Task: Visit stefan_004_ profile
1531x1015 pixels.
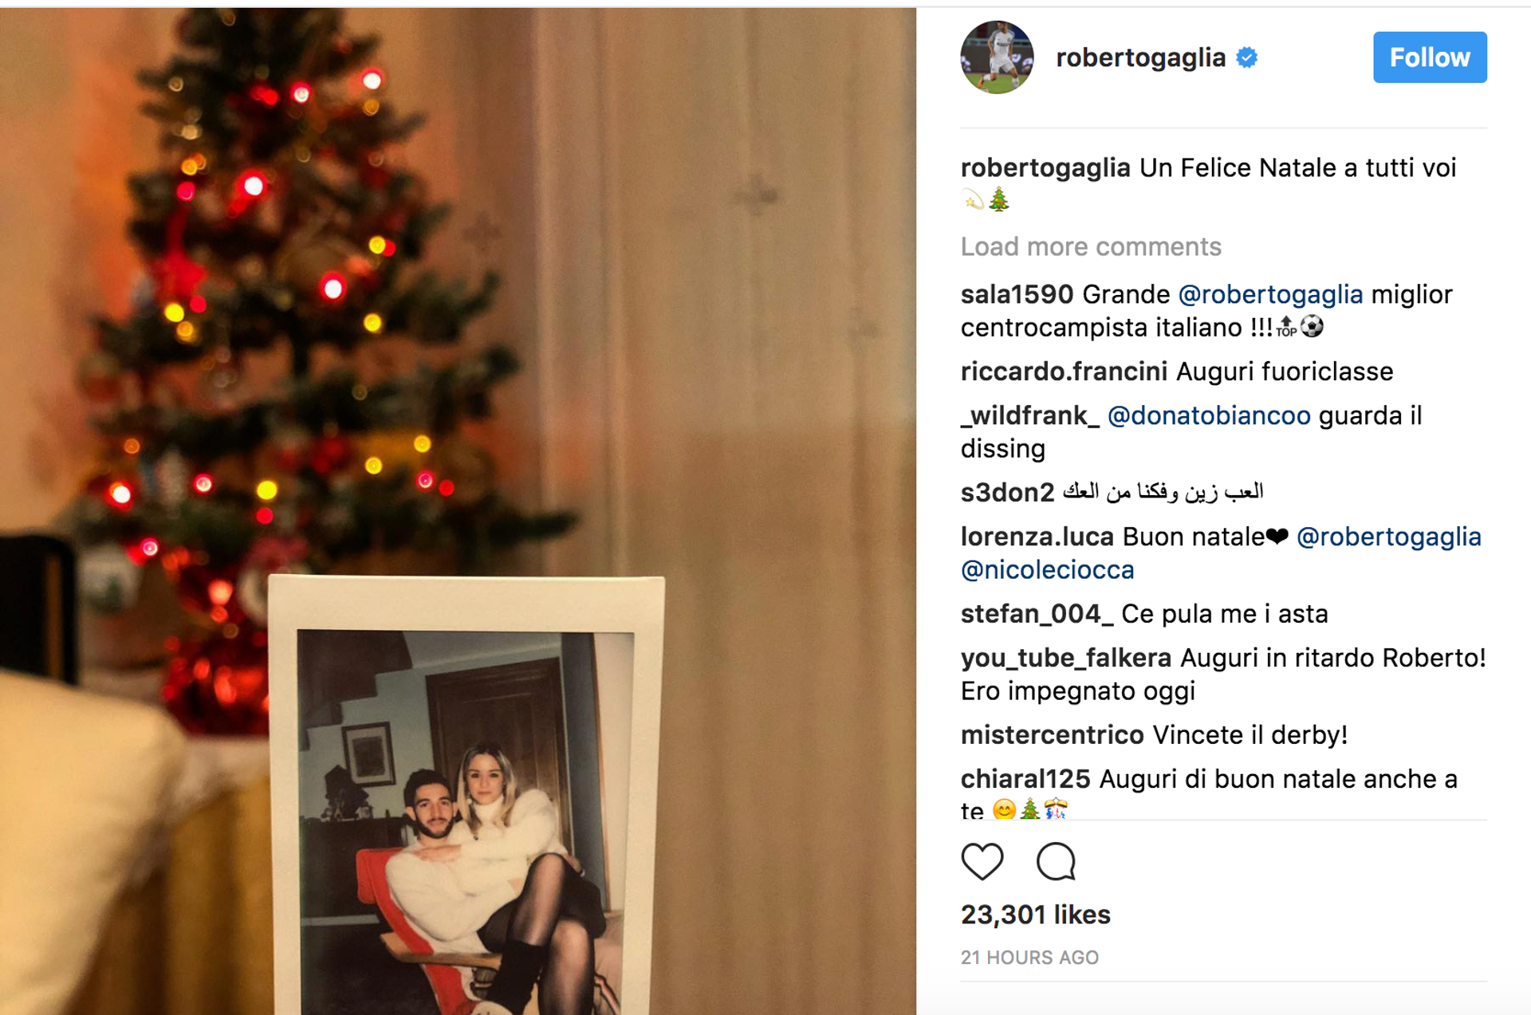Action: point(1037,614)
